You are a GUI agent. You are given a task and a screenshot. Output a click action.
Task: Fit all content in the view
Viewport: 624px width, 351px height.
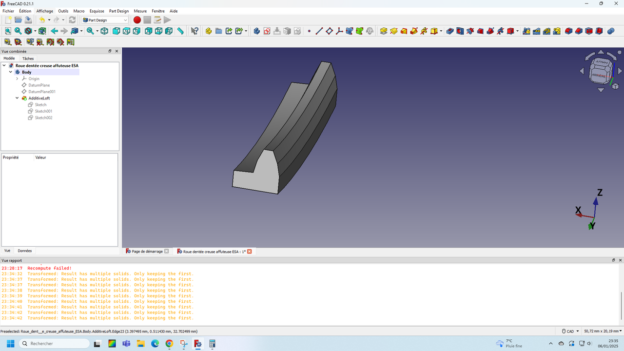point(8,31)
